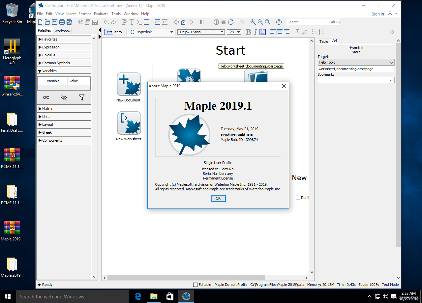This screenshot has height=303, width=422.
Task: Click the glasses icon in Variables palette
Action: [x=46, y=97]
